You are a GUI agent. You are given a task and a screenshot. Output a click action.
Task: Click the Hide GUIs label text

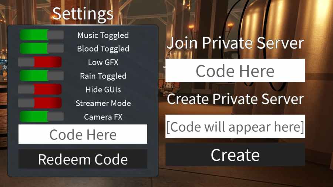point(103,90)
